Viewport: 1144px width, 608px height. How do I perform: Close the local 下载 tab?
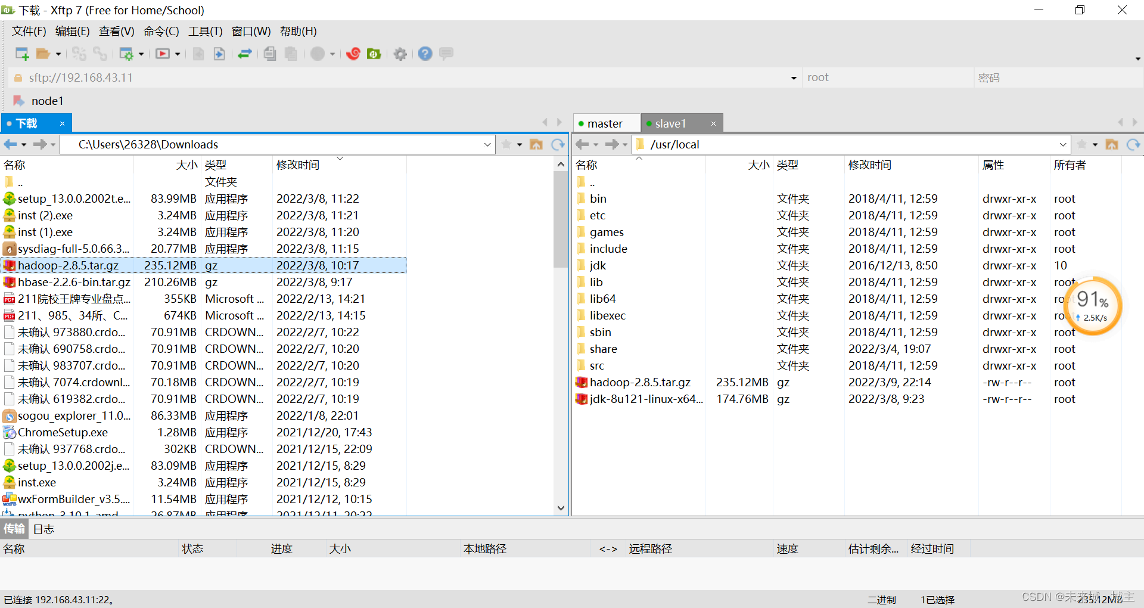(62, 123)
